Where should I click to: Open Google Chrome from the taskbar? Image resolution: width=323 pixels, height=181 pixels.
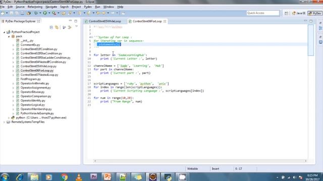coord(64,177)
